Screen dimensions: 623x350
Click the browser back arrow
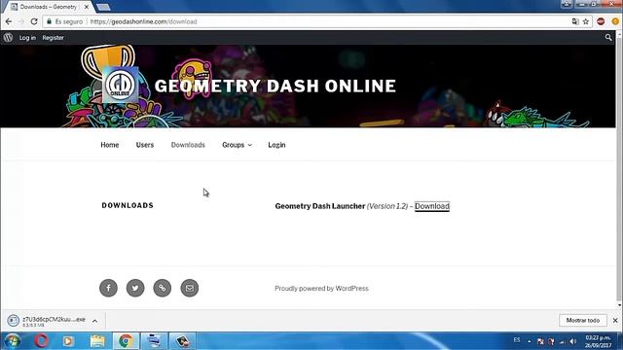coord(9,21)
